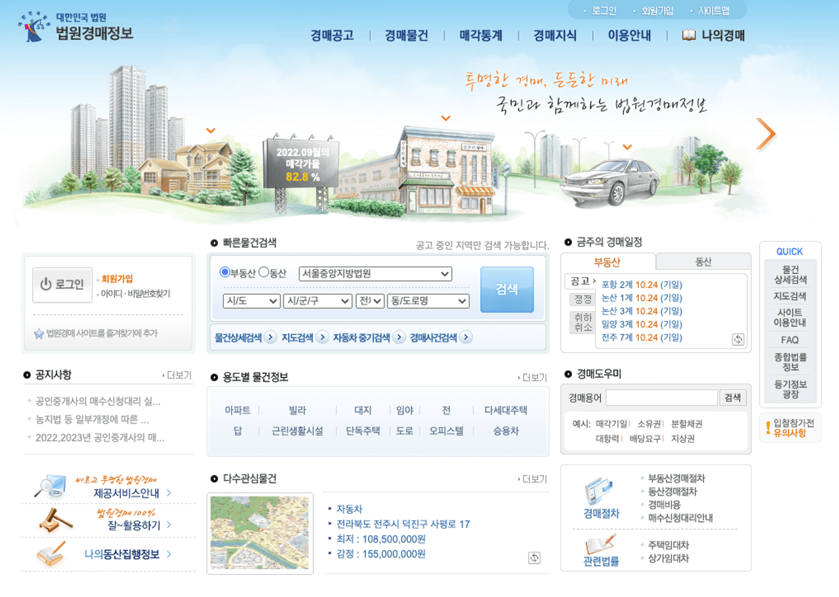
Task: Click the refresh icon in auction schedule box
Action: 738,339
